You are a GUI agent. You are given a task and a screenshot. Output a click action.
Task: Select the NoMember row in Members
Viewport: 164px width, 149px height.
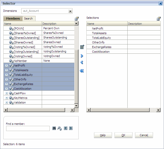click(39, 61)
